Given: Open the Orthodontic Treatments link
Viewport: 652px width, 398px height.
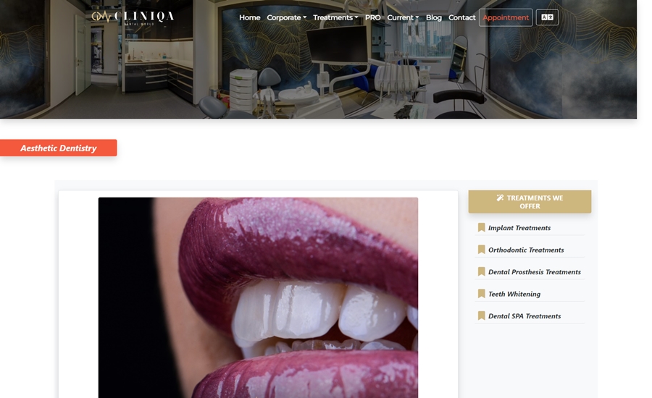Looking at the screenshot, I should 526,250.
